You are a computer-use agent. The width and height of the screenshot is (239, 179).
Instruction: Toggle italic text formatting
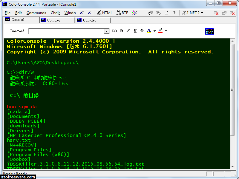[128, 31]
